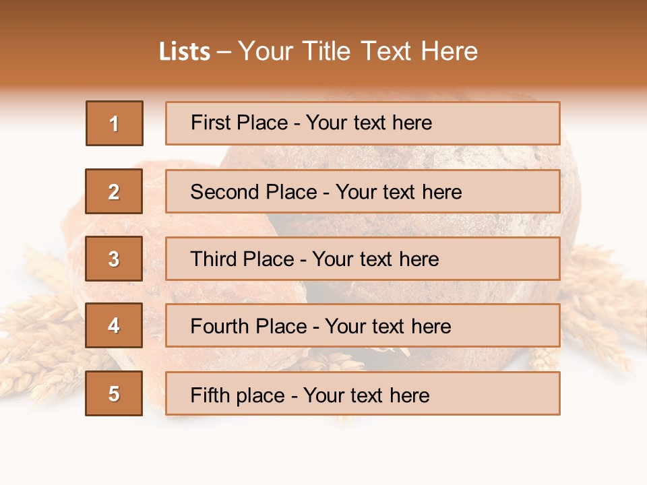Select the Your Title Text Here text
The width and height of the screenshot is (647, 485).
(358, 51)
